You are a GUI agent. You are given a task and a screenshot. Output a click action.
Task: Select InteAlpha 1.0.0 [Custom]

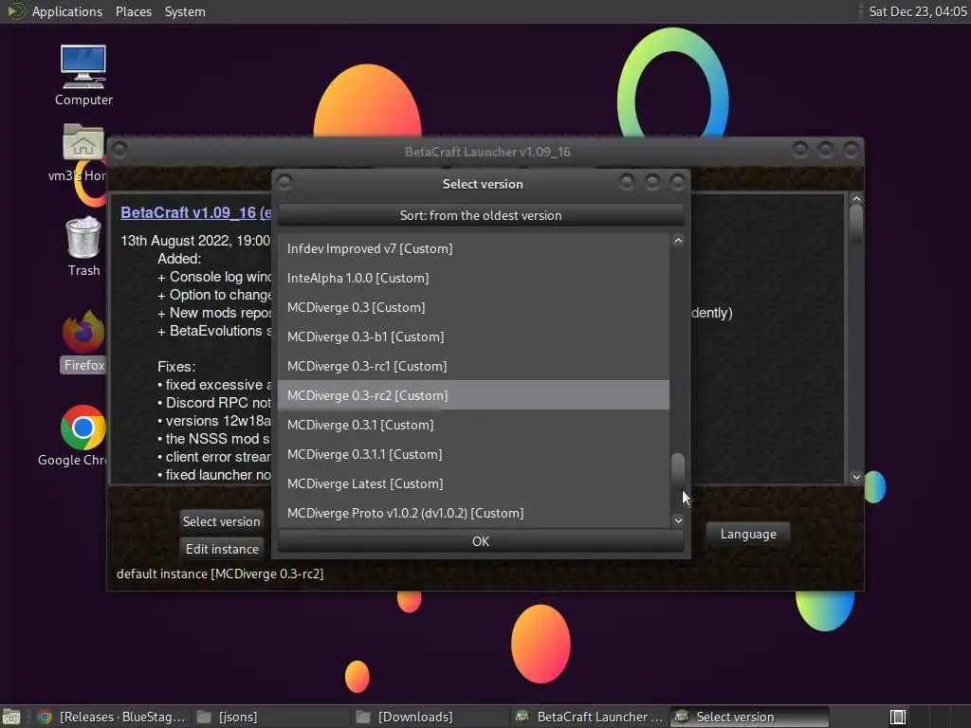click(x=473, y=278)
